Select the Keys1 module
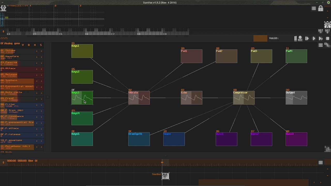Viewport: 331px width, 186px height. (x=82, y=51)
